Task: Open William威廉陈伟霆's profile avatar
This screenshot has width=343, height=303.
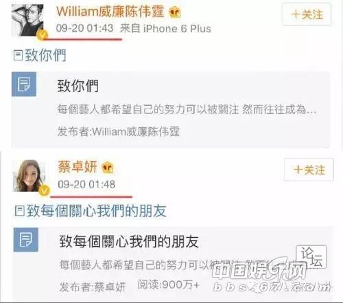Action: (27, 20)
